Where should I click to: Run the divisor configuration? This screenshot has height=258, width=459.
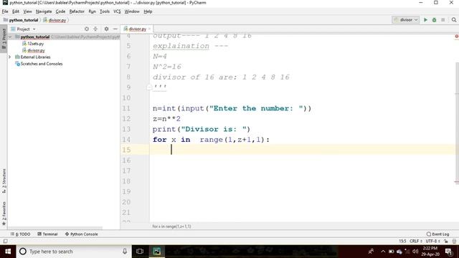pyautogui.click(x=425, y=20)
